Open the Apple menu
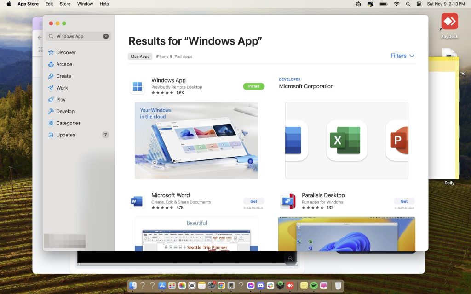This screenshot has width=471, height=294. (x=9, y=4)
